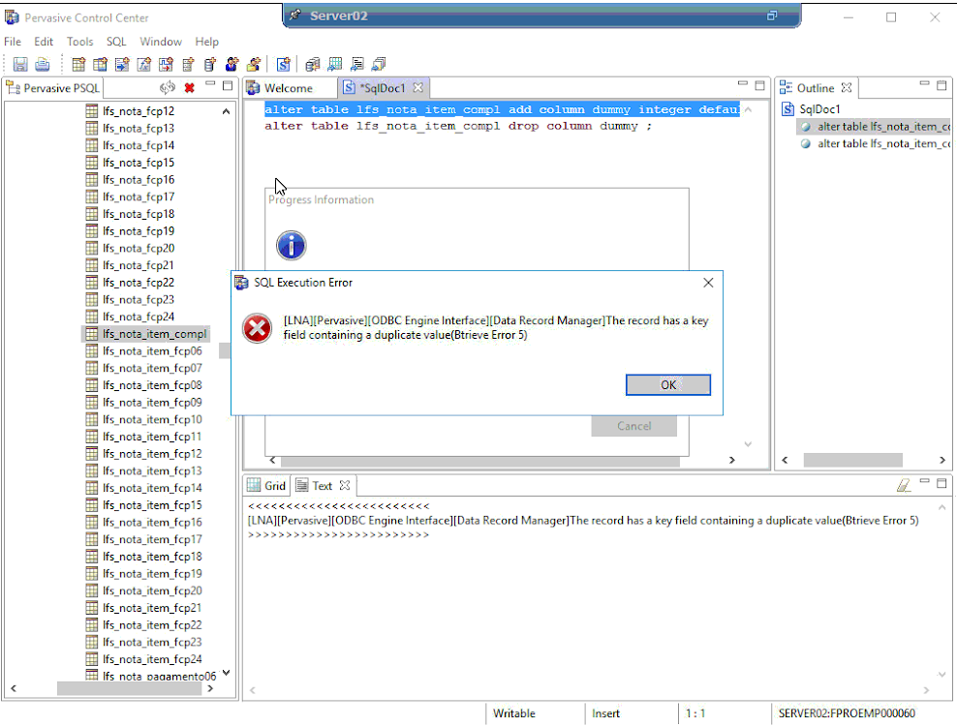Click the Writable status bar entry
This screenshot has height=726, width=957.
click(514, 713)
